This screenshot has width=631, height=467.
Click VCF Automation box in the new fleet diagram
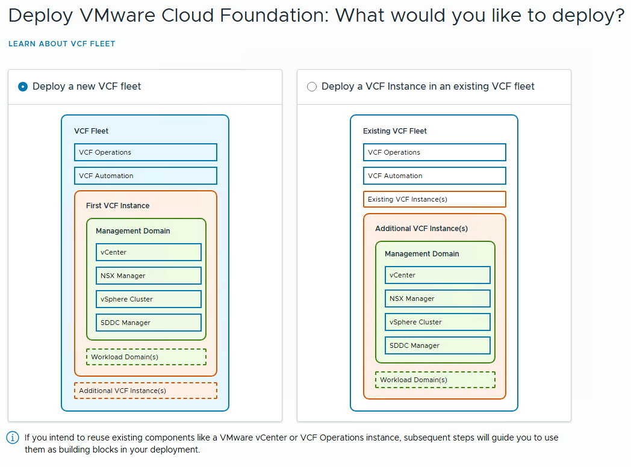coord(145,176)
